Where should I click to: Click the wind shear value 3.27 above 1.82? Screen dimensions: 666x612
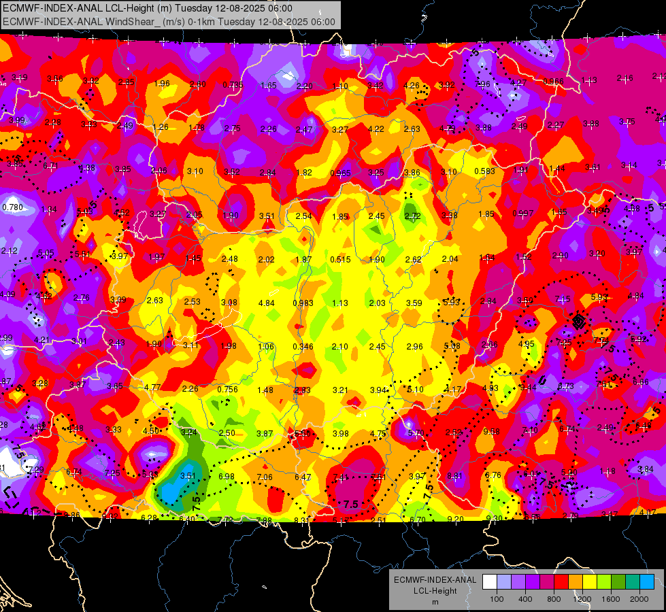pyautogui.click(x=340, y=129)
